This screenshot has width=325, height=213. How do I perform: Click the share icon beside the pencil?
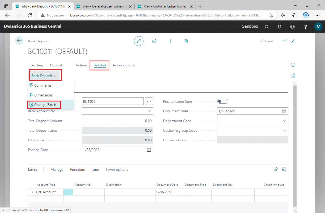click(x=155, y=41)
